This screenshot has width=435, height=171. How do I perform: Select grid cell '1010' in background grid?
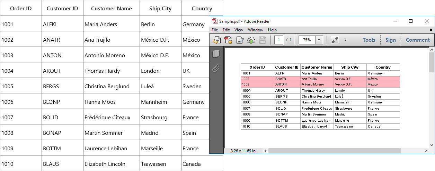pos(21,164)
